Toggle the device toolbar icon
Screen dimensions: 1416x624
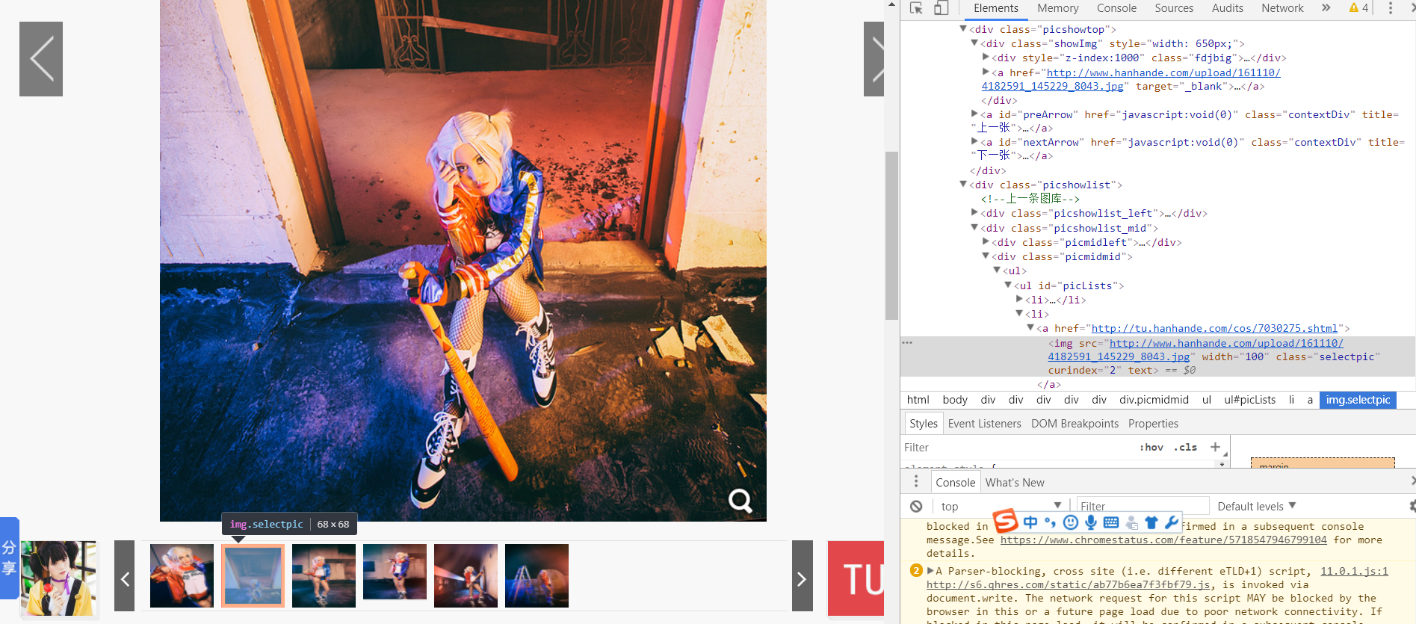[941, 8]
